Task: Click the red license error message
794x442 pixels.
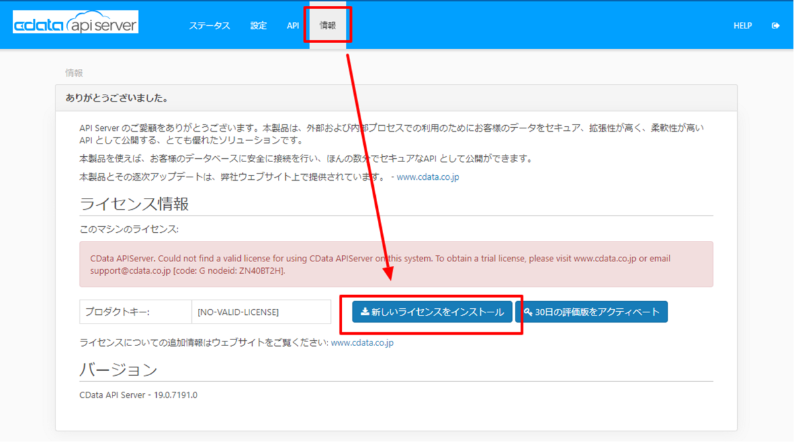Action: 396,264
